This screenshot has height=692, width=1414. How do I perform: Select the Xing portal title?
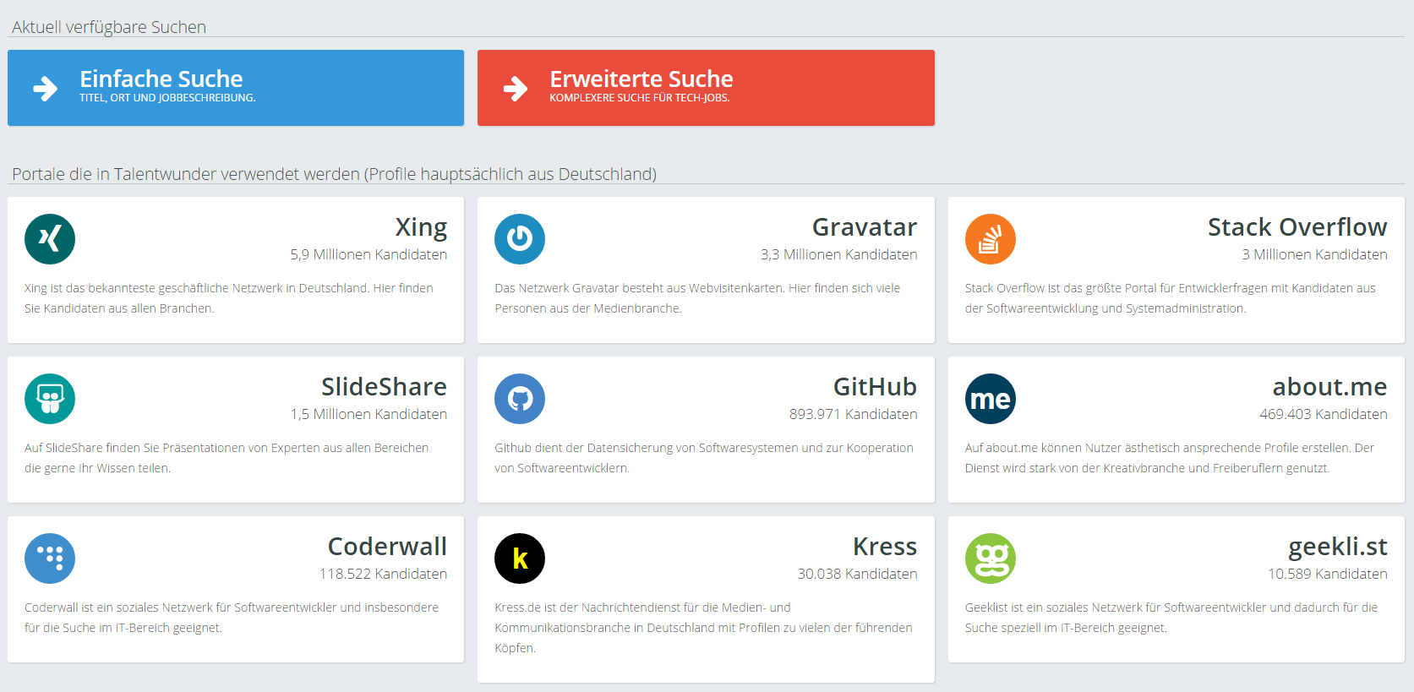point(421,227)
